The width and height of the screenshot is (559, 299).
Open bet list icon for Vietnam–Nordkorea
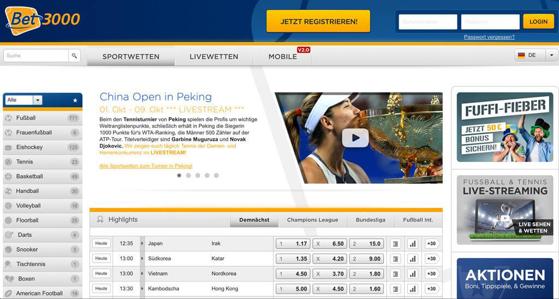[x=395, y=274]
